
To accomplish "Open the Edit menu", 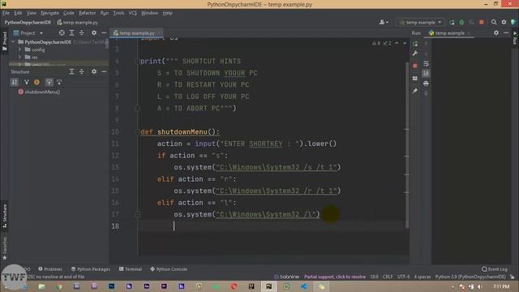I will point(18,13).
